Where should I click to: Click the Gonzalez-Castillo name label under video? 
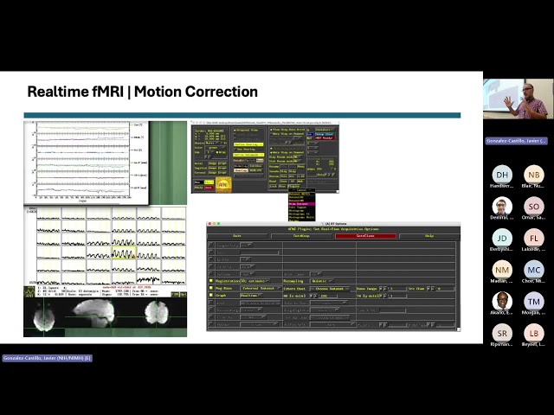coord(516,141)
